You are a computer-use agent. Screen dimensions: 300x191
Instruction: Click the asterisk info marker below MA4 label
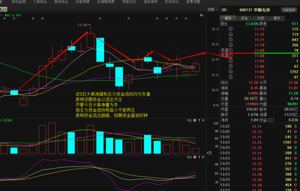(x=14, y=18)
